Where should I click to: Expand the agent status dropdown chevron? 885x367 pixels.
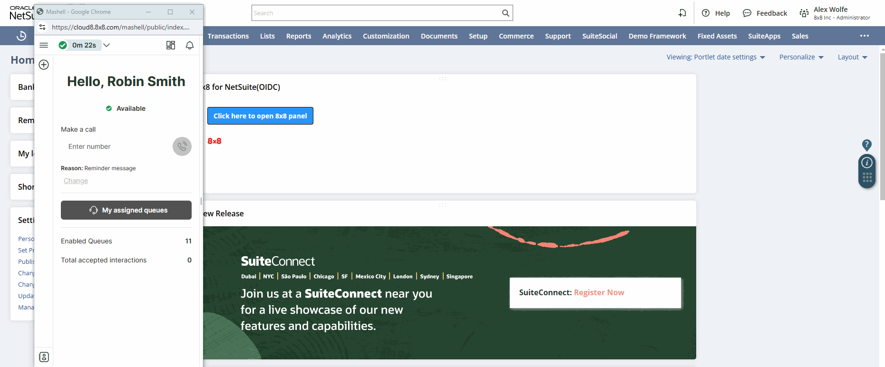click(x=107, y=45)
